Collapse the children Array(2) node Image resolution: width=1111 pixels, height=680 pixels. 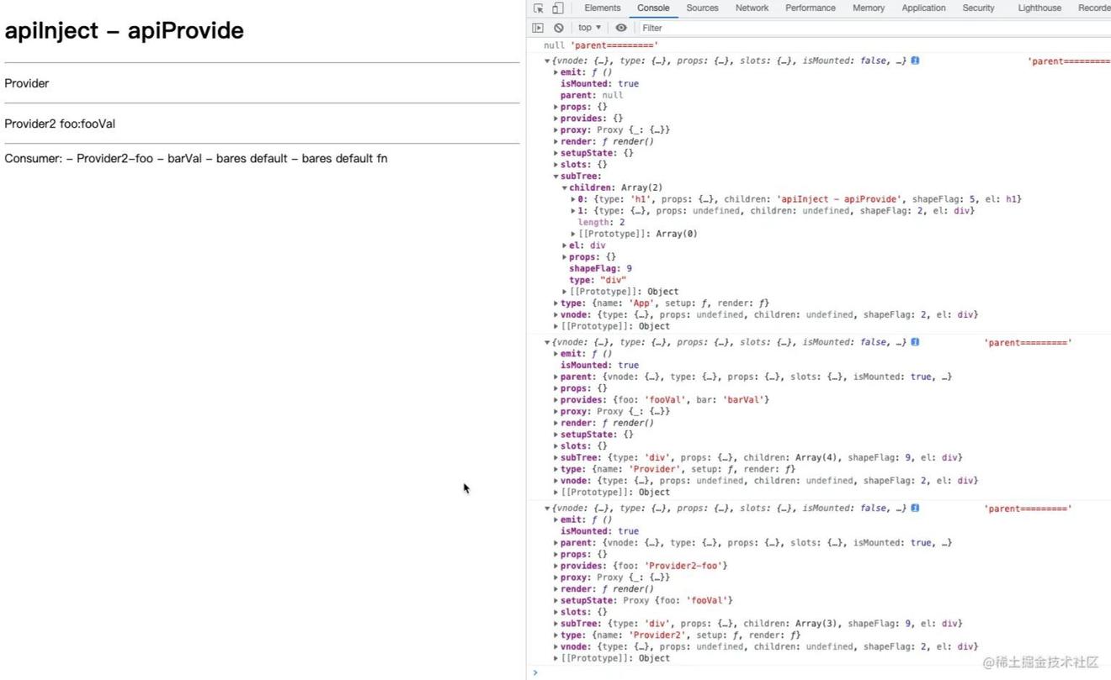(x=565, y=188)
